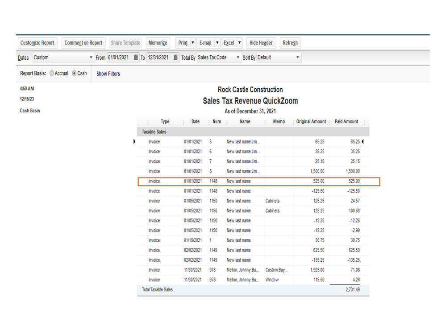The height and width of the screenshot is (334, 446).
Task: Open the Total By Sales Tax Code dropdown
Action: (x=219, y=58)
